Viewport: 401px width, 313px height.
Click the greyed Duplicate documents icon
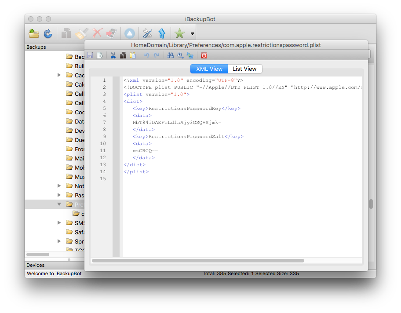pos(66,33)
